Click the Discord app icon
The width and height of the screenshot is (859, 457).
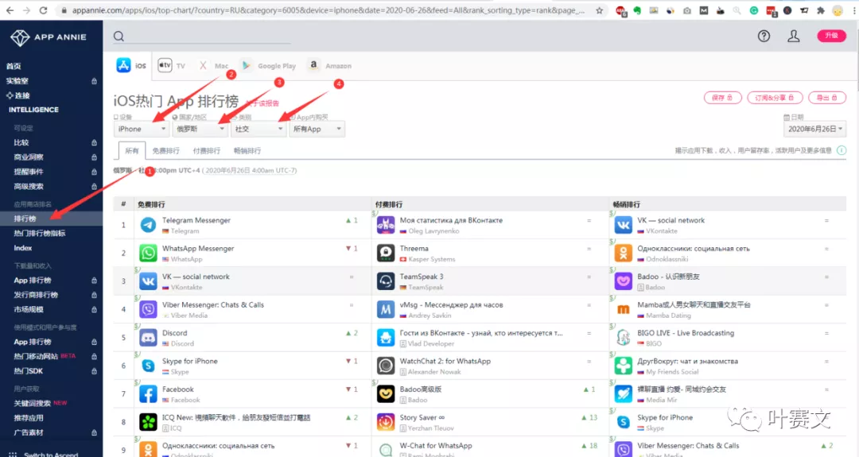click(148, 338)
